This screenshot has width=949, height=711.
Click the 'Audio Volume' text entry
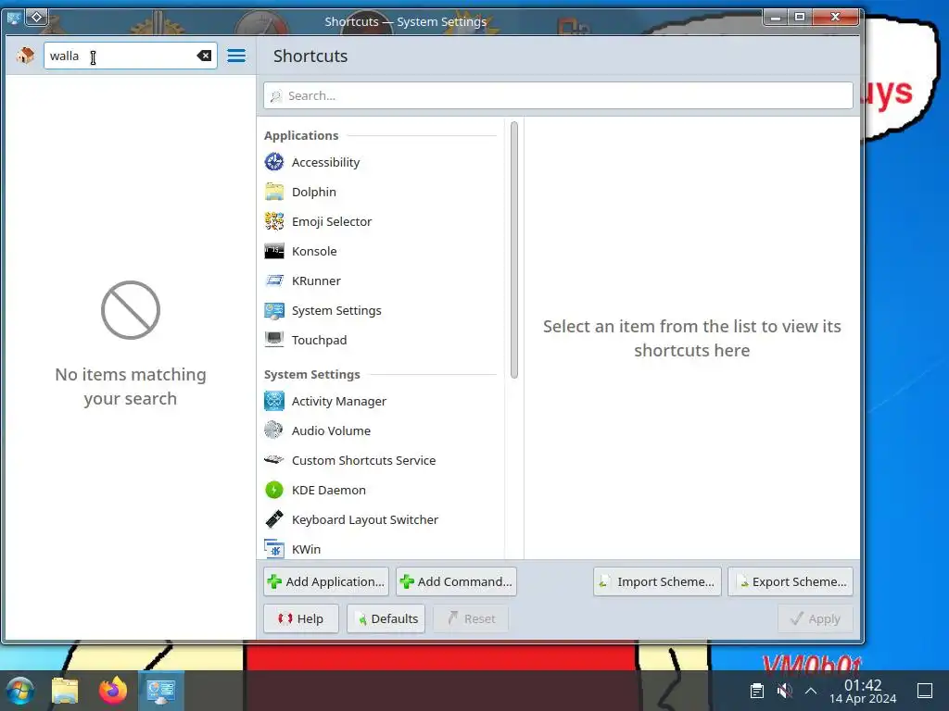pos(331,430)
